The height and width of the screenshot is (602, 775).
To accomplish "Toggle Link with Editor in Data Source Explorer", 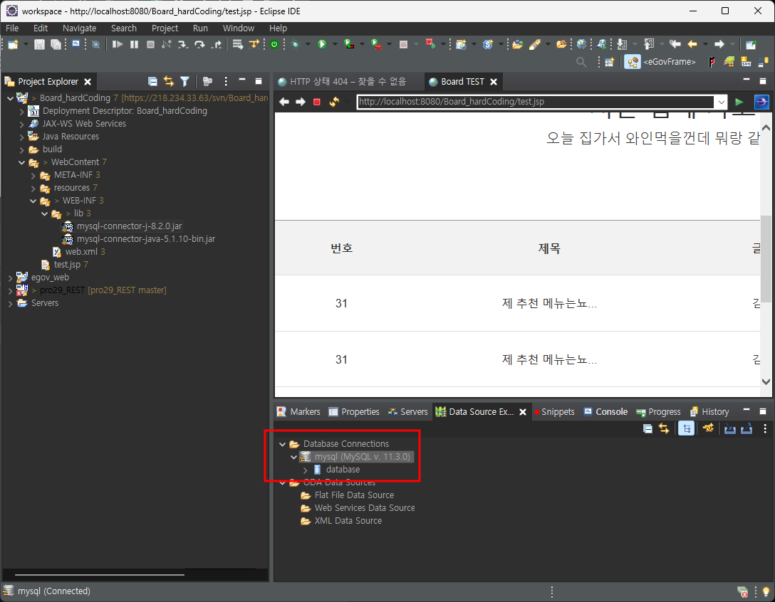I will 664,428.
